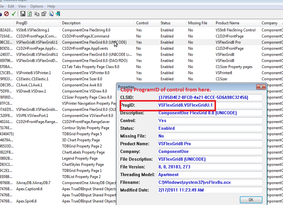The image size is (283, 205).
Task: Click Product Name field VSFlexGrid8 Pro
Action: point(210,144)
